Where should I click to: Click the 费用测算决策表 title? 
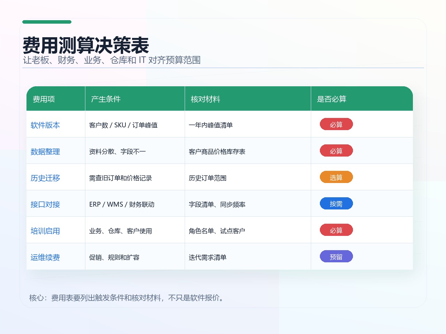click(86, 45)
